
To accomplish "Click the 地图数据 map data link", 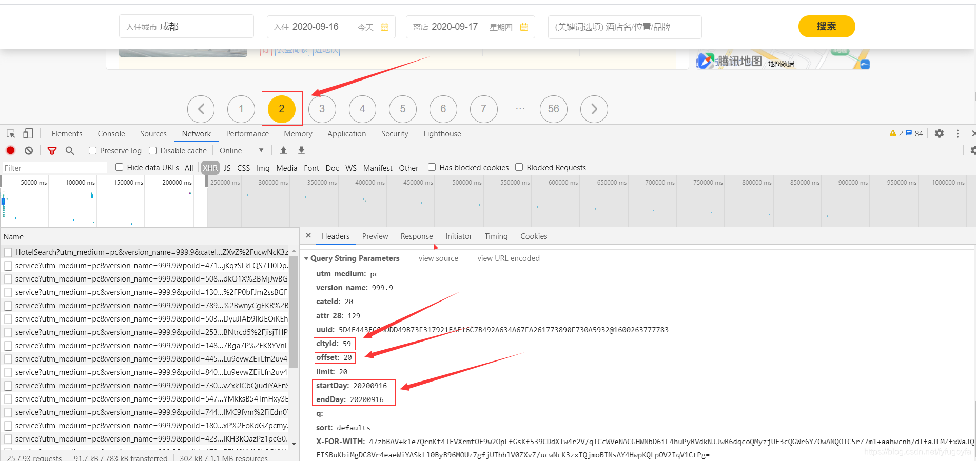I will click(781, 64).
